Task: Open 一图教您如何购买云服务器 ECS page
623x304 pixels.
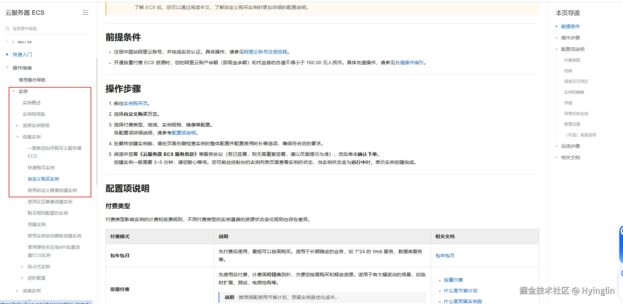Action: (x=54, y=152)
